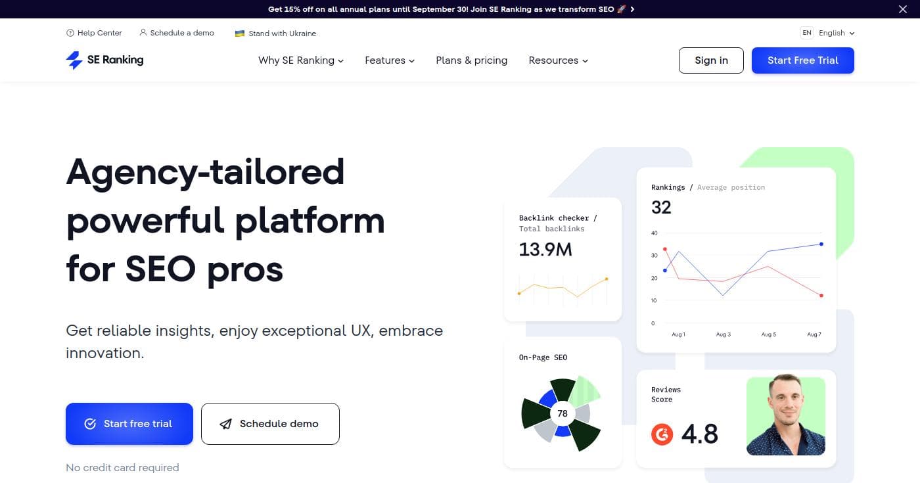Open the Plans & pricing page
The height and width of the screenshot is (483, 920).
coord(471,60)
